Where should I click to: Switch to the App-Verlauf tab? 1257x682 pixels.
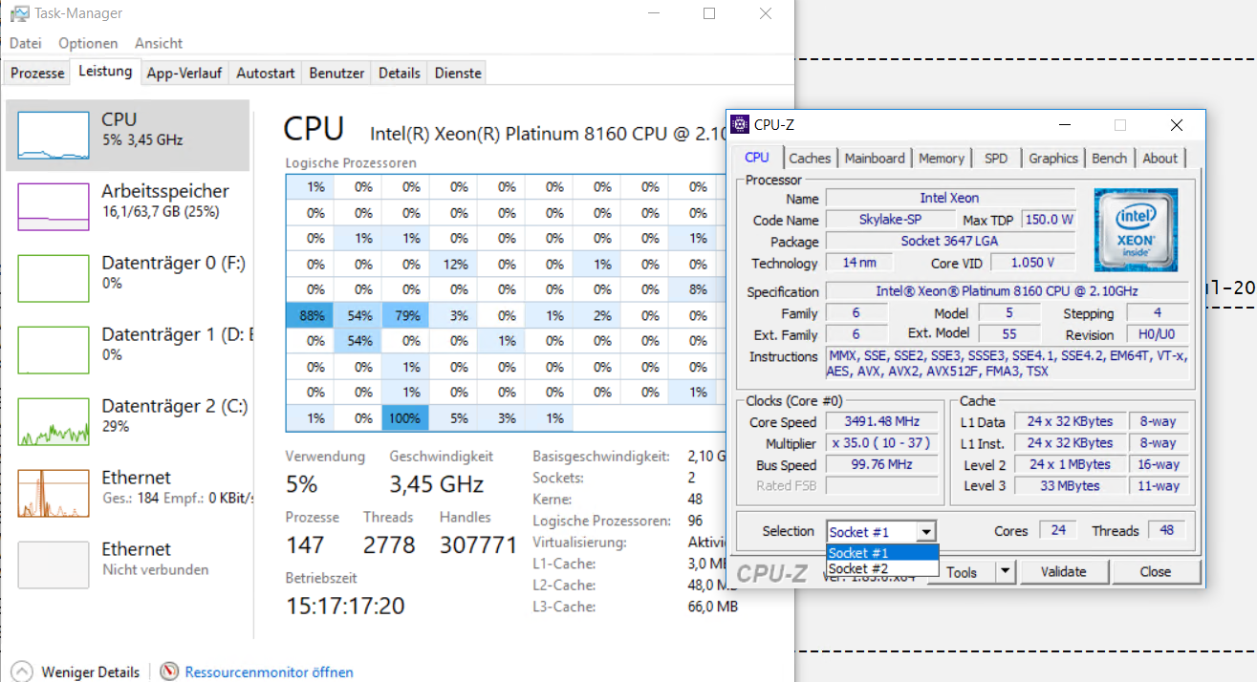tap(184, 73)
